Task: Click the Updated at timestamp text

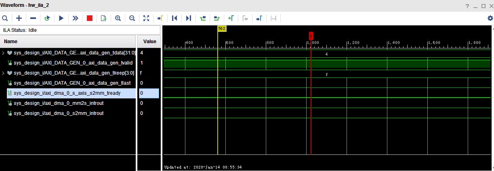Action: tap(203, 167)
